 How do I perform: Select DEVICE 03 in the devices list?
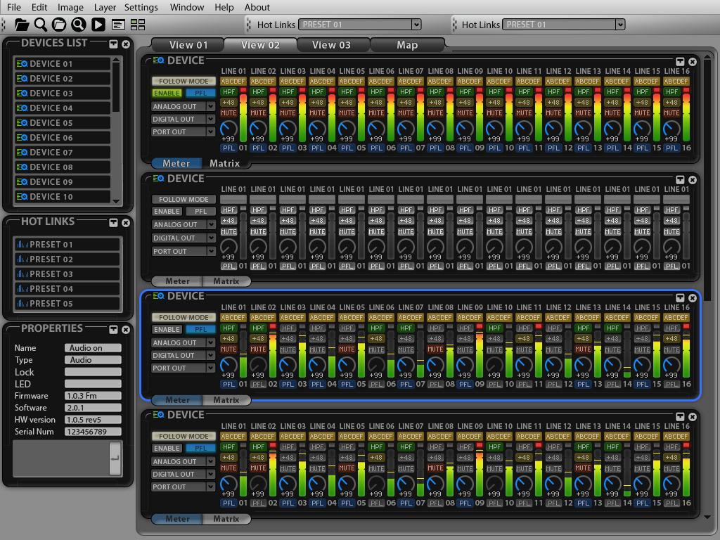click(x=62, y=94)
